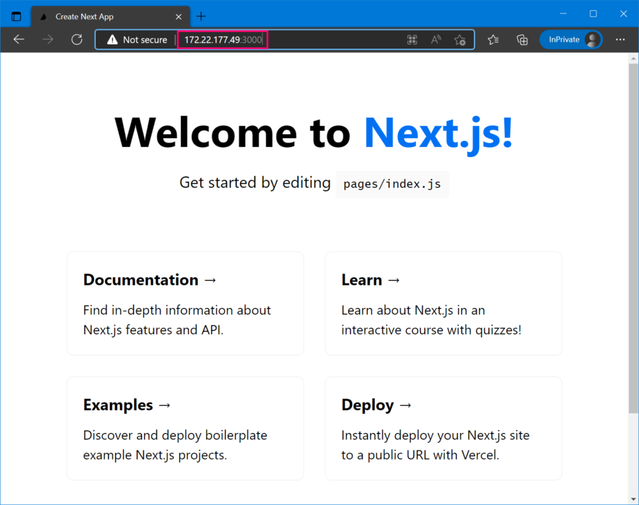Open the Examples link card
639x505 pixels.
185,428
